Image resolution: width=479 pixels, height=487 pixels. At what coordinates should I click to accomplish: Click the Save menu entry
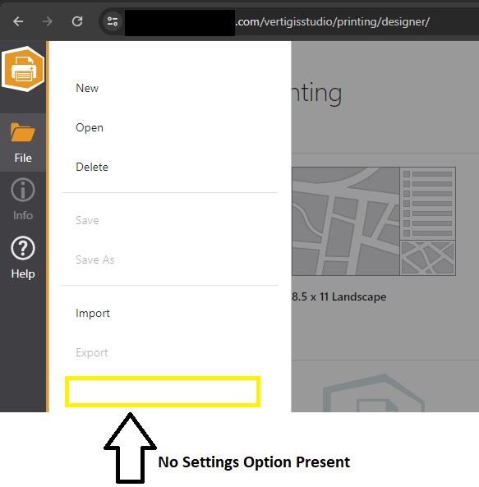(x=87, y=221)
